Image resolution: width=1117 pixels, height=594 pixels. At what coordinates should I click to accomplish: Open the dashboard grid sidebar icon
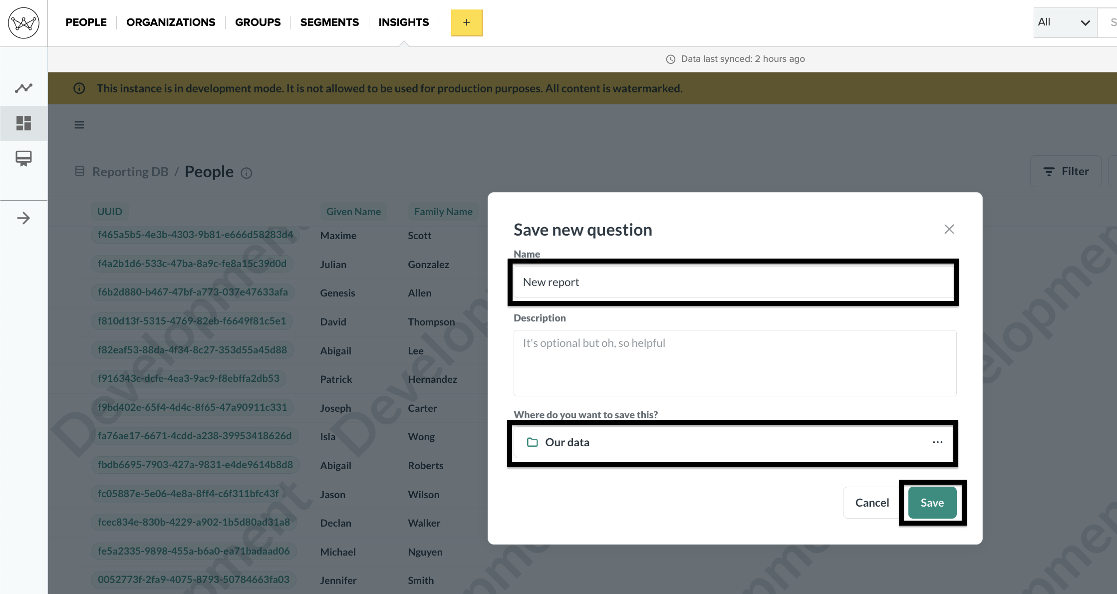(x=23, y=123)
